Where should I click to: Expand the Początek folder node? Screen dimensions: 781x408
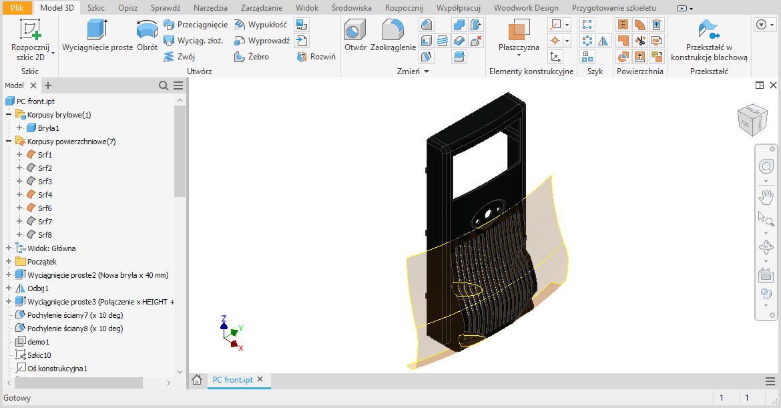(x=9, y=262)
